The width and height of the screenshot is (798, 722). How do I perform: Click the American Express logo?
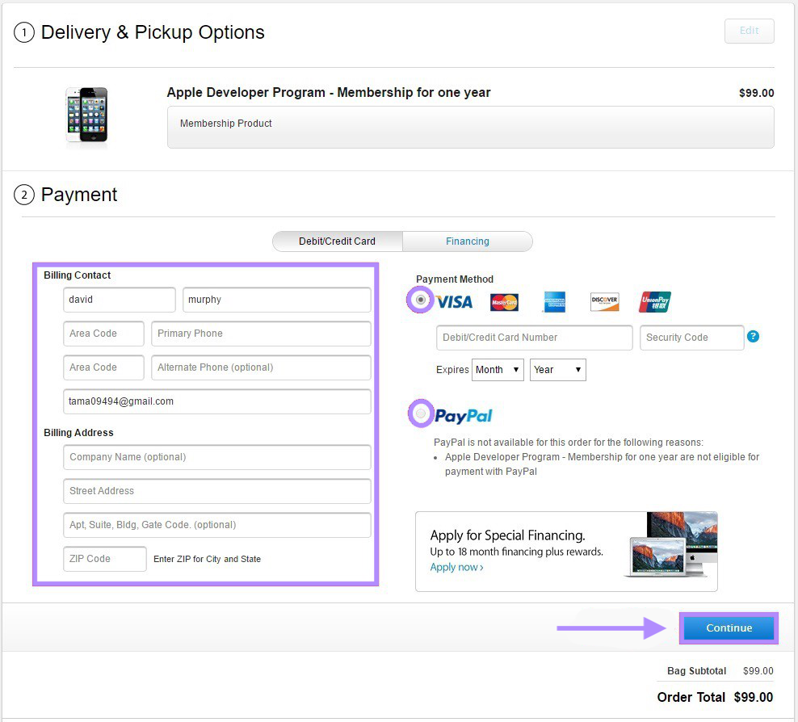pos(554,302)
